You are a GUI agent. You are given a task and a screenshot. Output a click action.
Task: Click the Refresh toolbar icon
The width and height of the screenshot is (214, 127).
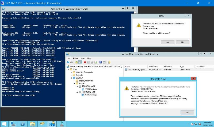tap(92, 62)
